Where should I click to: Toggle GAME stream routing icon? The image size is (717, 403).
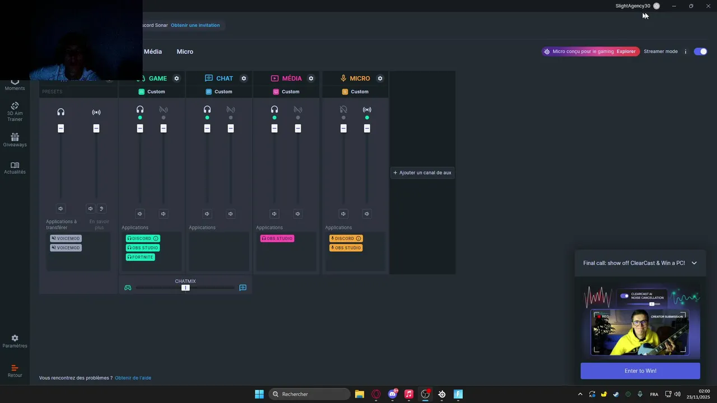(164, 110)
